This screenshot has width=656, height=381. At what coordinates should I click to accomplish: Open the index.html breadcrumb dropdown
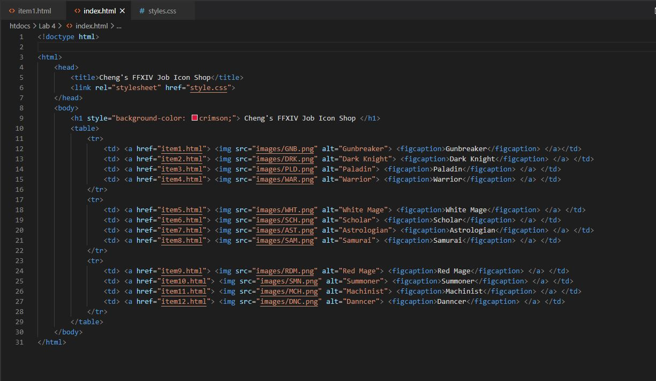(x=92, y=26)
